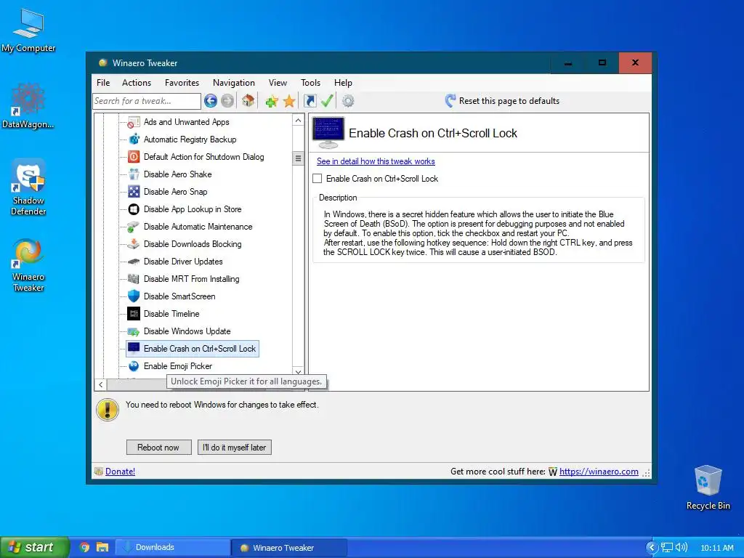The height and width of the screenshot is (558, 744).
Task: Click horizontal scroll left arrow in tree
Action: [100, 384]
